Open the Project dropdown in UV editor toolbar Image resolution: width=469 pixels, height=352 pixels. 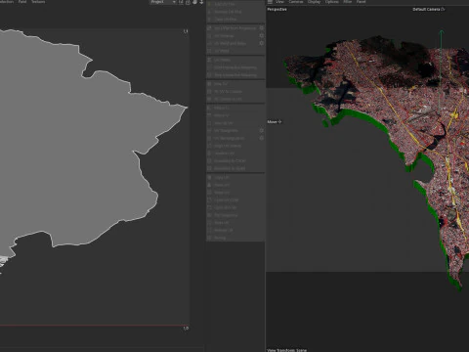tap(163, 2)
